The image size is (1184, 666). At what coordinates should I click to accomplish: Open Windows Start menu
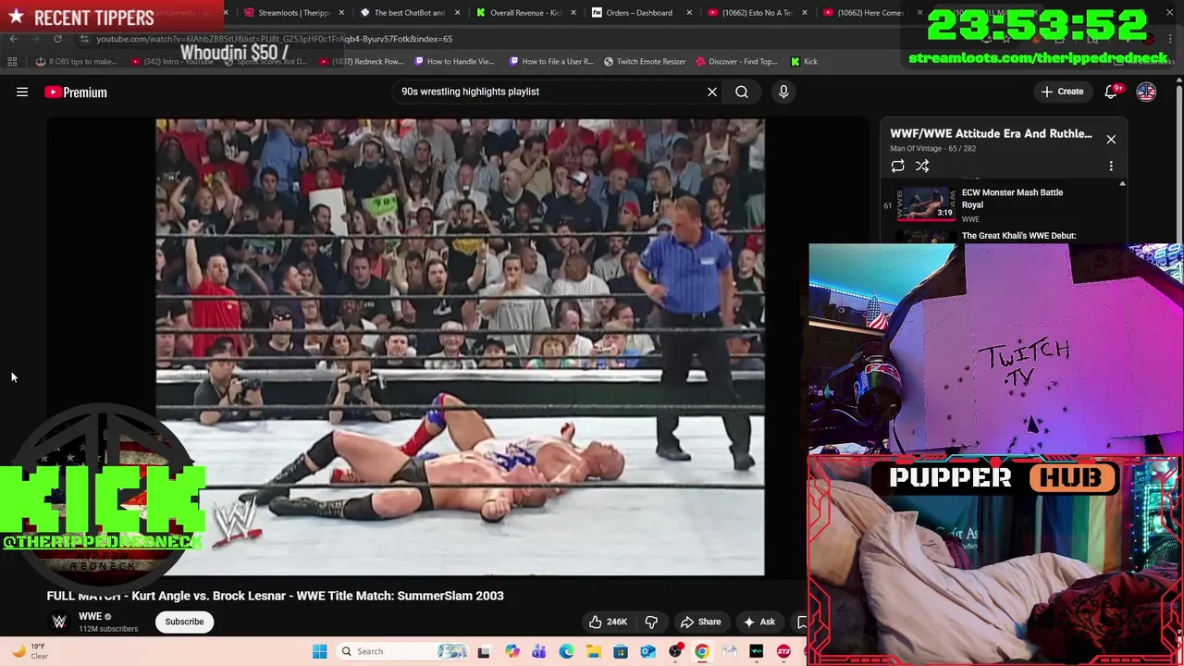pos(319,651)
